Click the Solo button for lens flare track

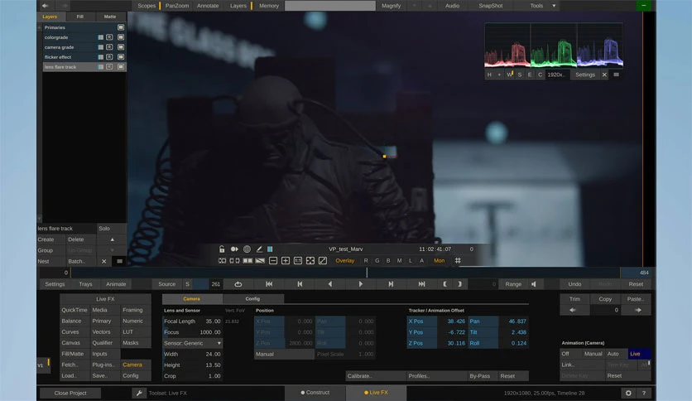(111, 229)
